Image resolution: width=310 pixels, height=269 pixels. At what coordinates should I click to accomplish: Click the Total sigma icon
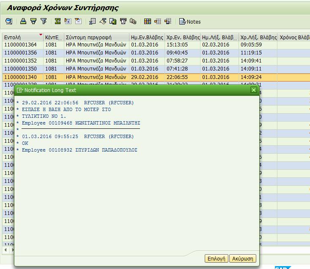58,21
